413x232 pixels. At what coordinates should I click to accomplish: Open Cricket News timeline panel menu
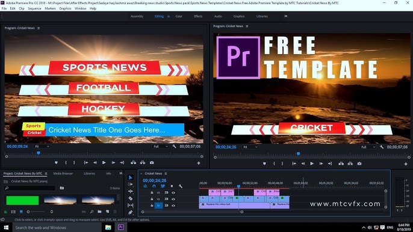[x=166, y=174]
